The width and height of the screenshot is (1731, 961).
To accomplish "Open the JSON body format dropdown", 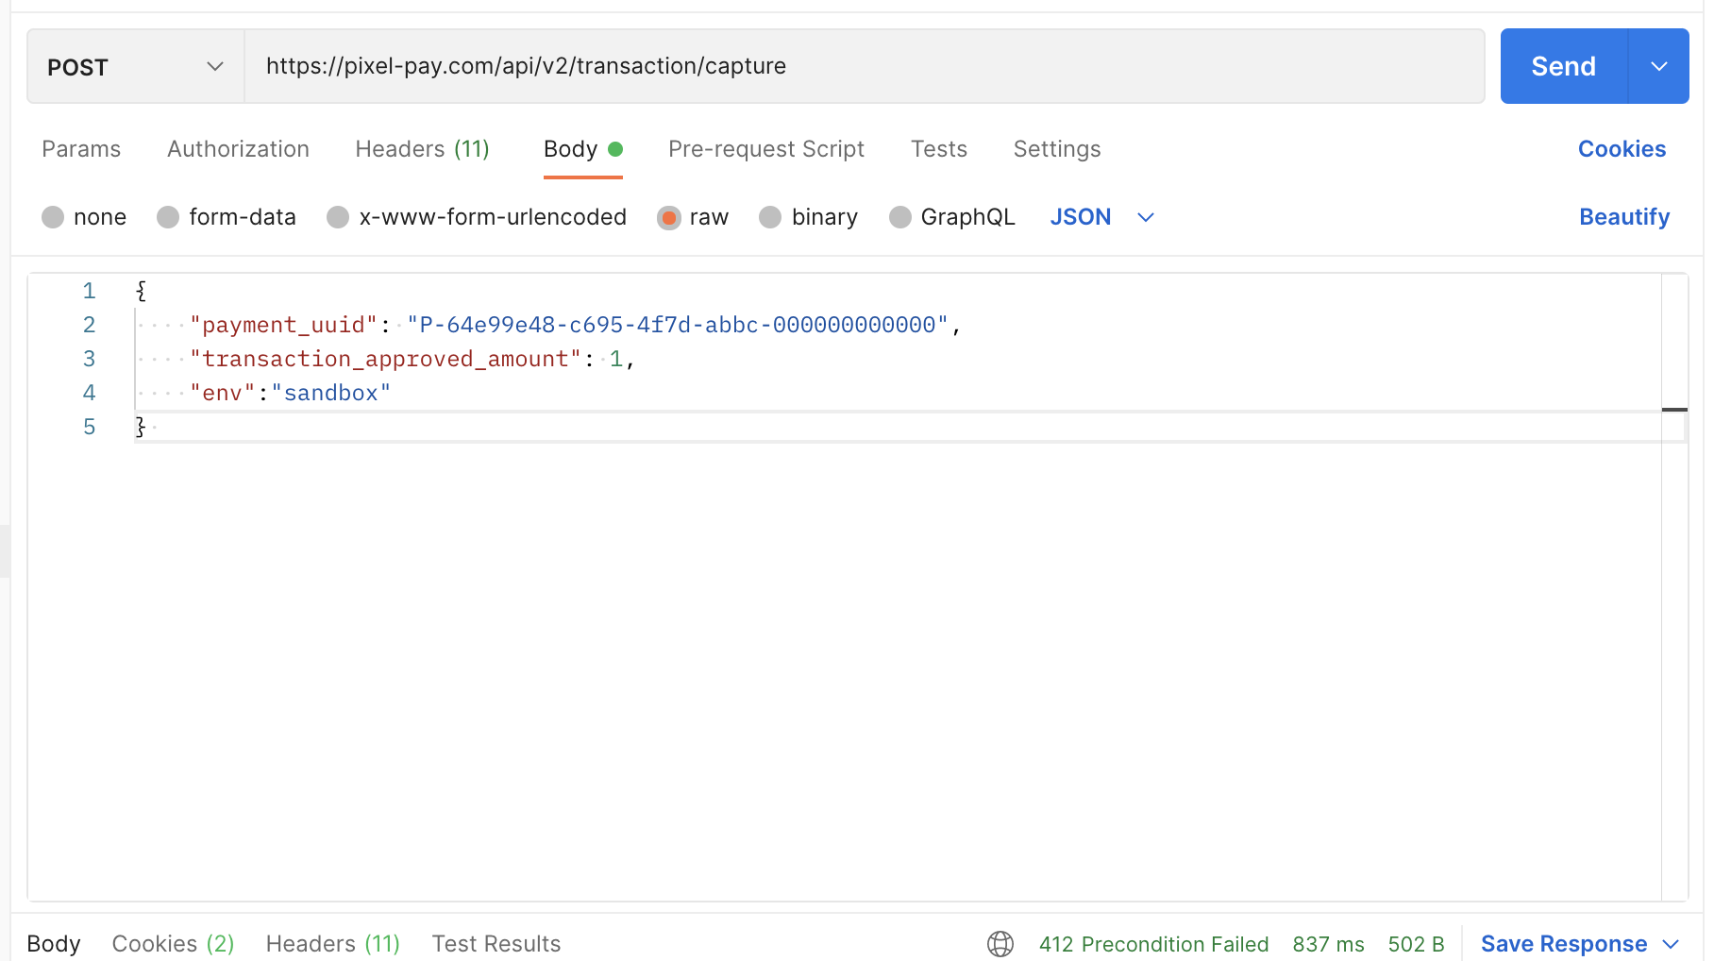I will [1102, 216].
